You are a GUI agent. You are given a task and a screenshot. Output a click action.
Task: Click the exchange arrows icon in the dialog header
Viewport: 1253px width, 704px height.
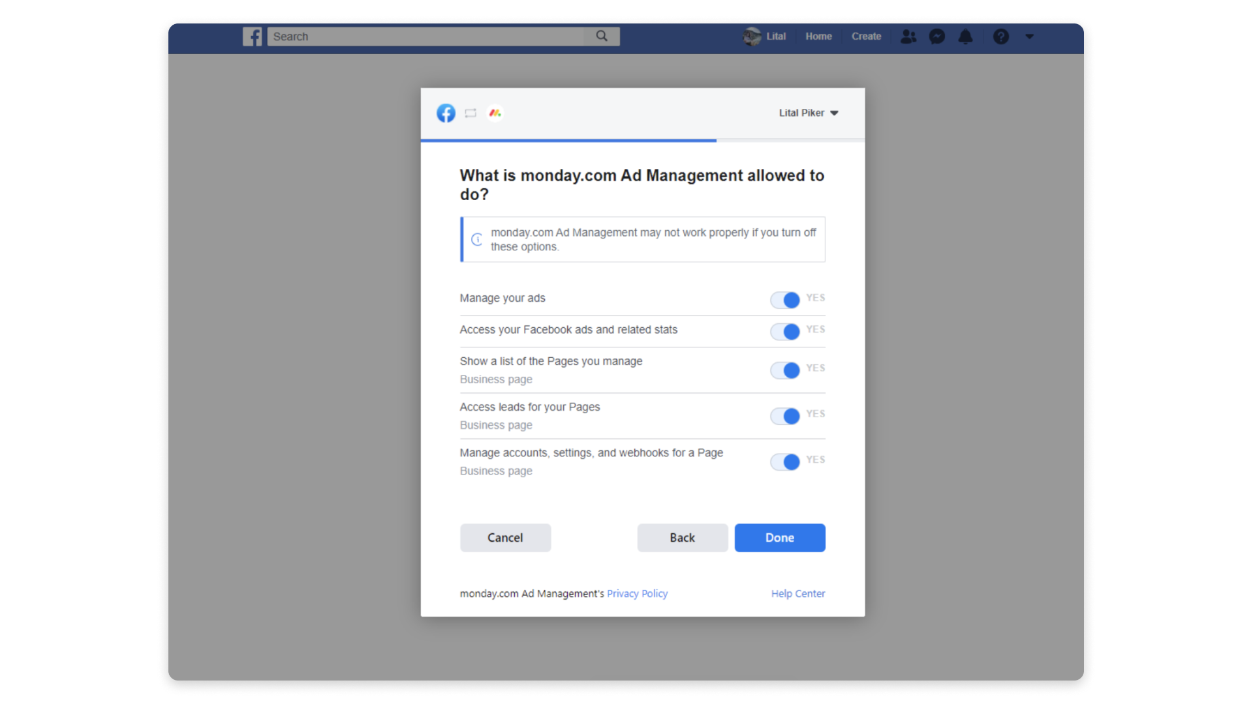pos(471,113)
